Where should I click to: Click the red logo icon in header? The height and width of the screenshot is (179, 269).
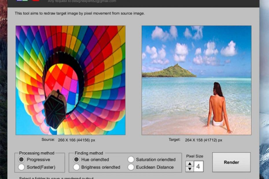[36, 1]
